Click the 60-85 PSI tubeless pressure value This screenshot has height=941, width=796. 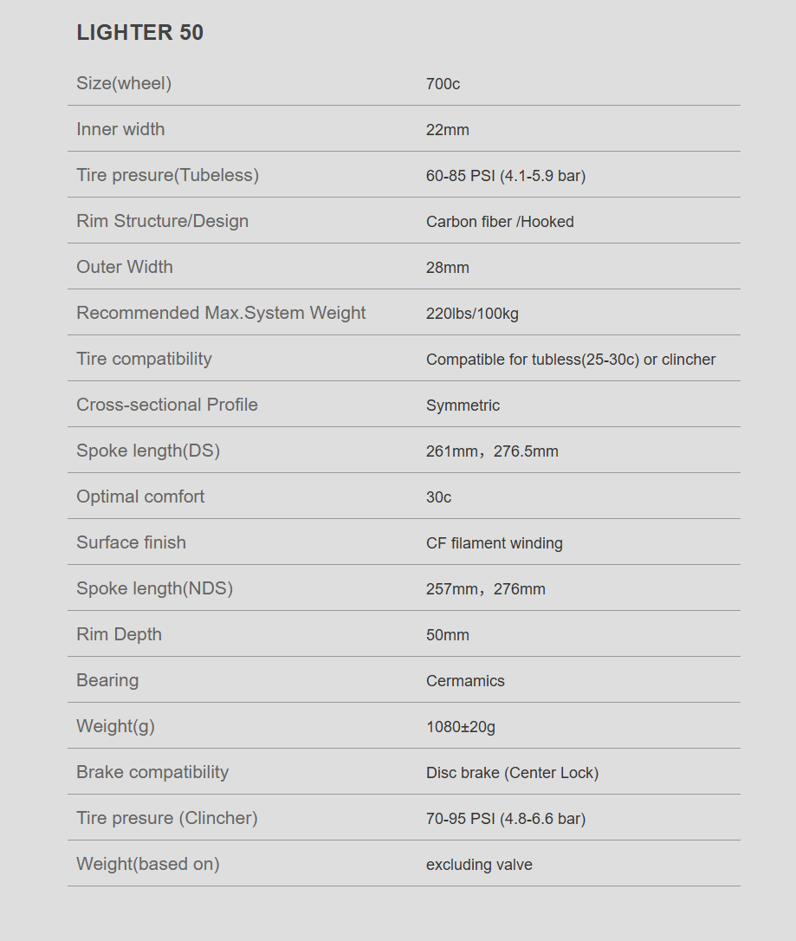(506, 176)
